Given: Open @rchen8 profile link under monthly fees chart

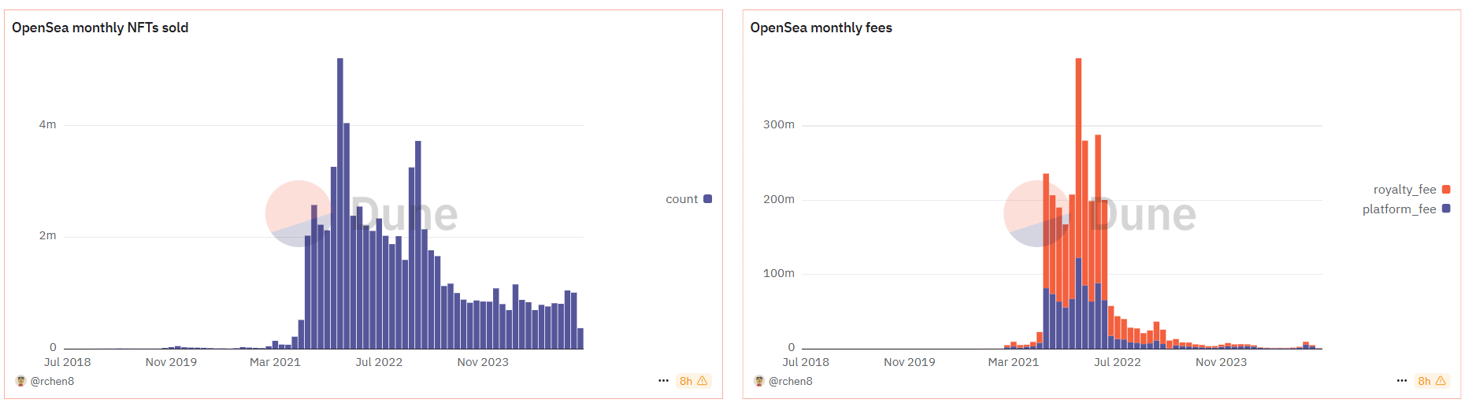Looking at the screenshot, I should tap(791, 381).
